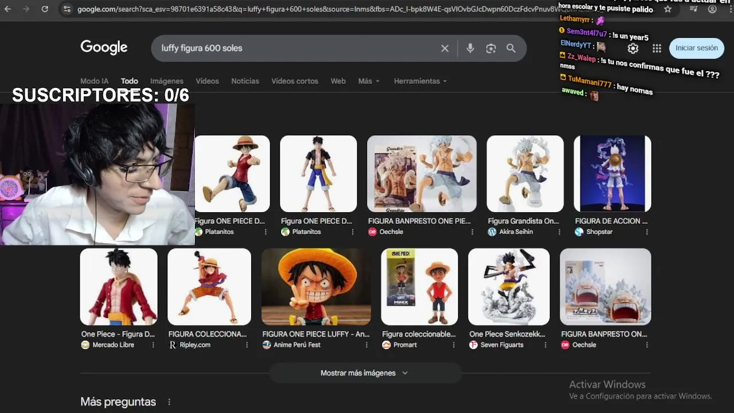
Task: Open FIGURA DE ACCION Shopstar link
Action: [x=611, y=221]
